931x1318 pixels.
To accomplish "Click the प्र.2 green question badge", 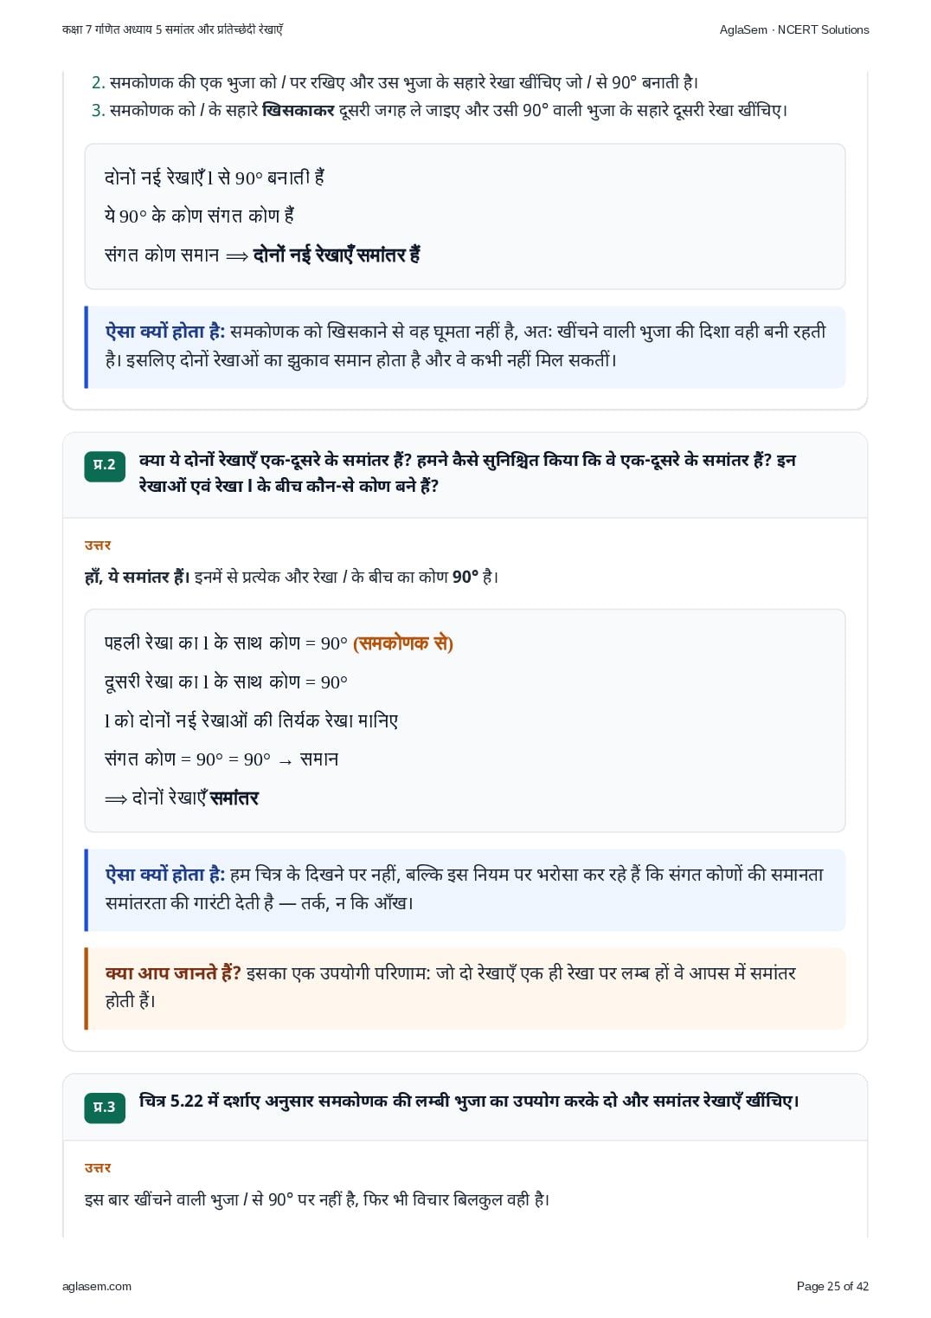I will (105, 465).
